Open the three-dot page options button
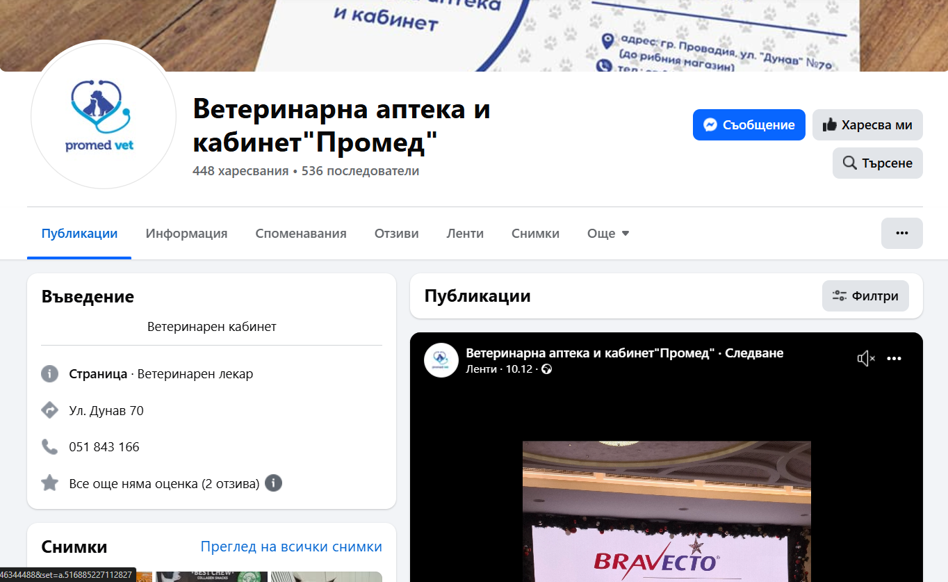Image resolution: width=948 pixels, height=582 pixels. (902, 233)
